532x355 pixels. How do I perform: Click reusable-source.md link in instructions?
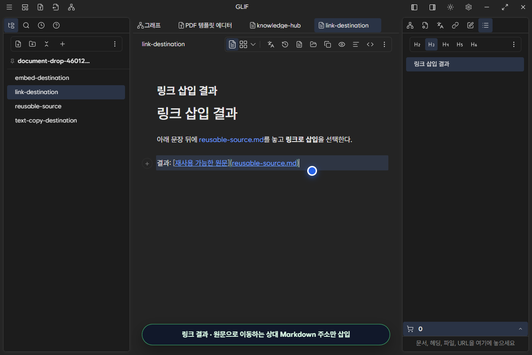231,139
